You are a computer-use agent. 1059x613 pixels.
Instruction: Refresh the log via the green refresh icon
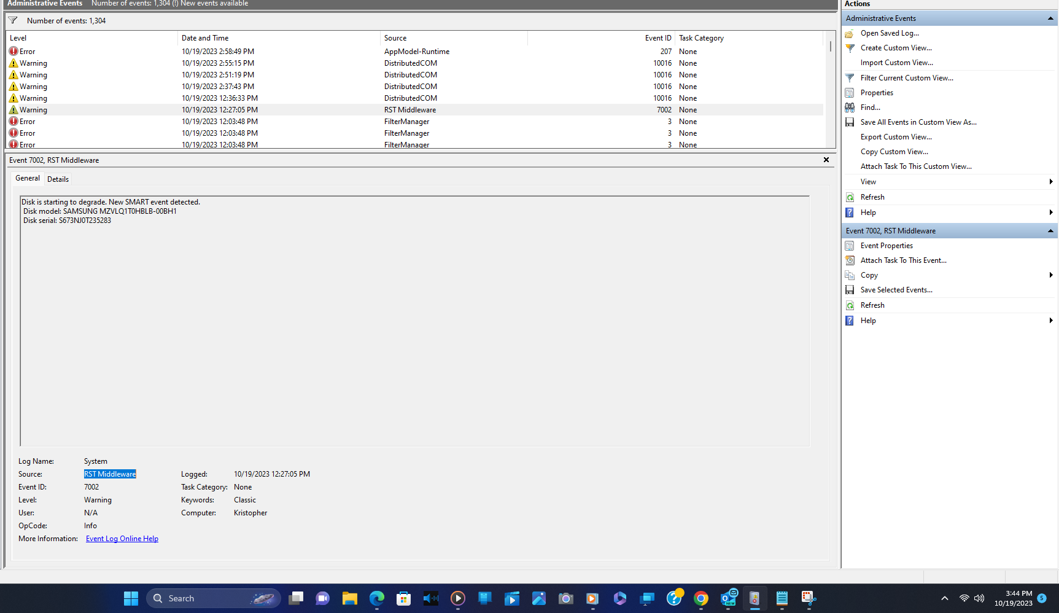(x=850, y=197)
